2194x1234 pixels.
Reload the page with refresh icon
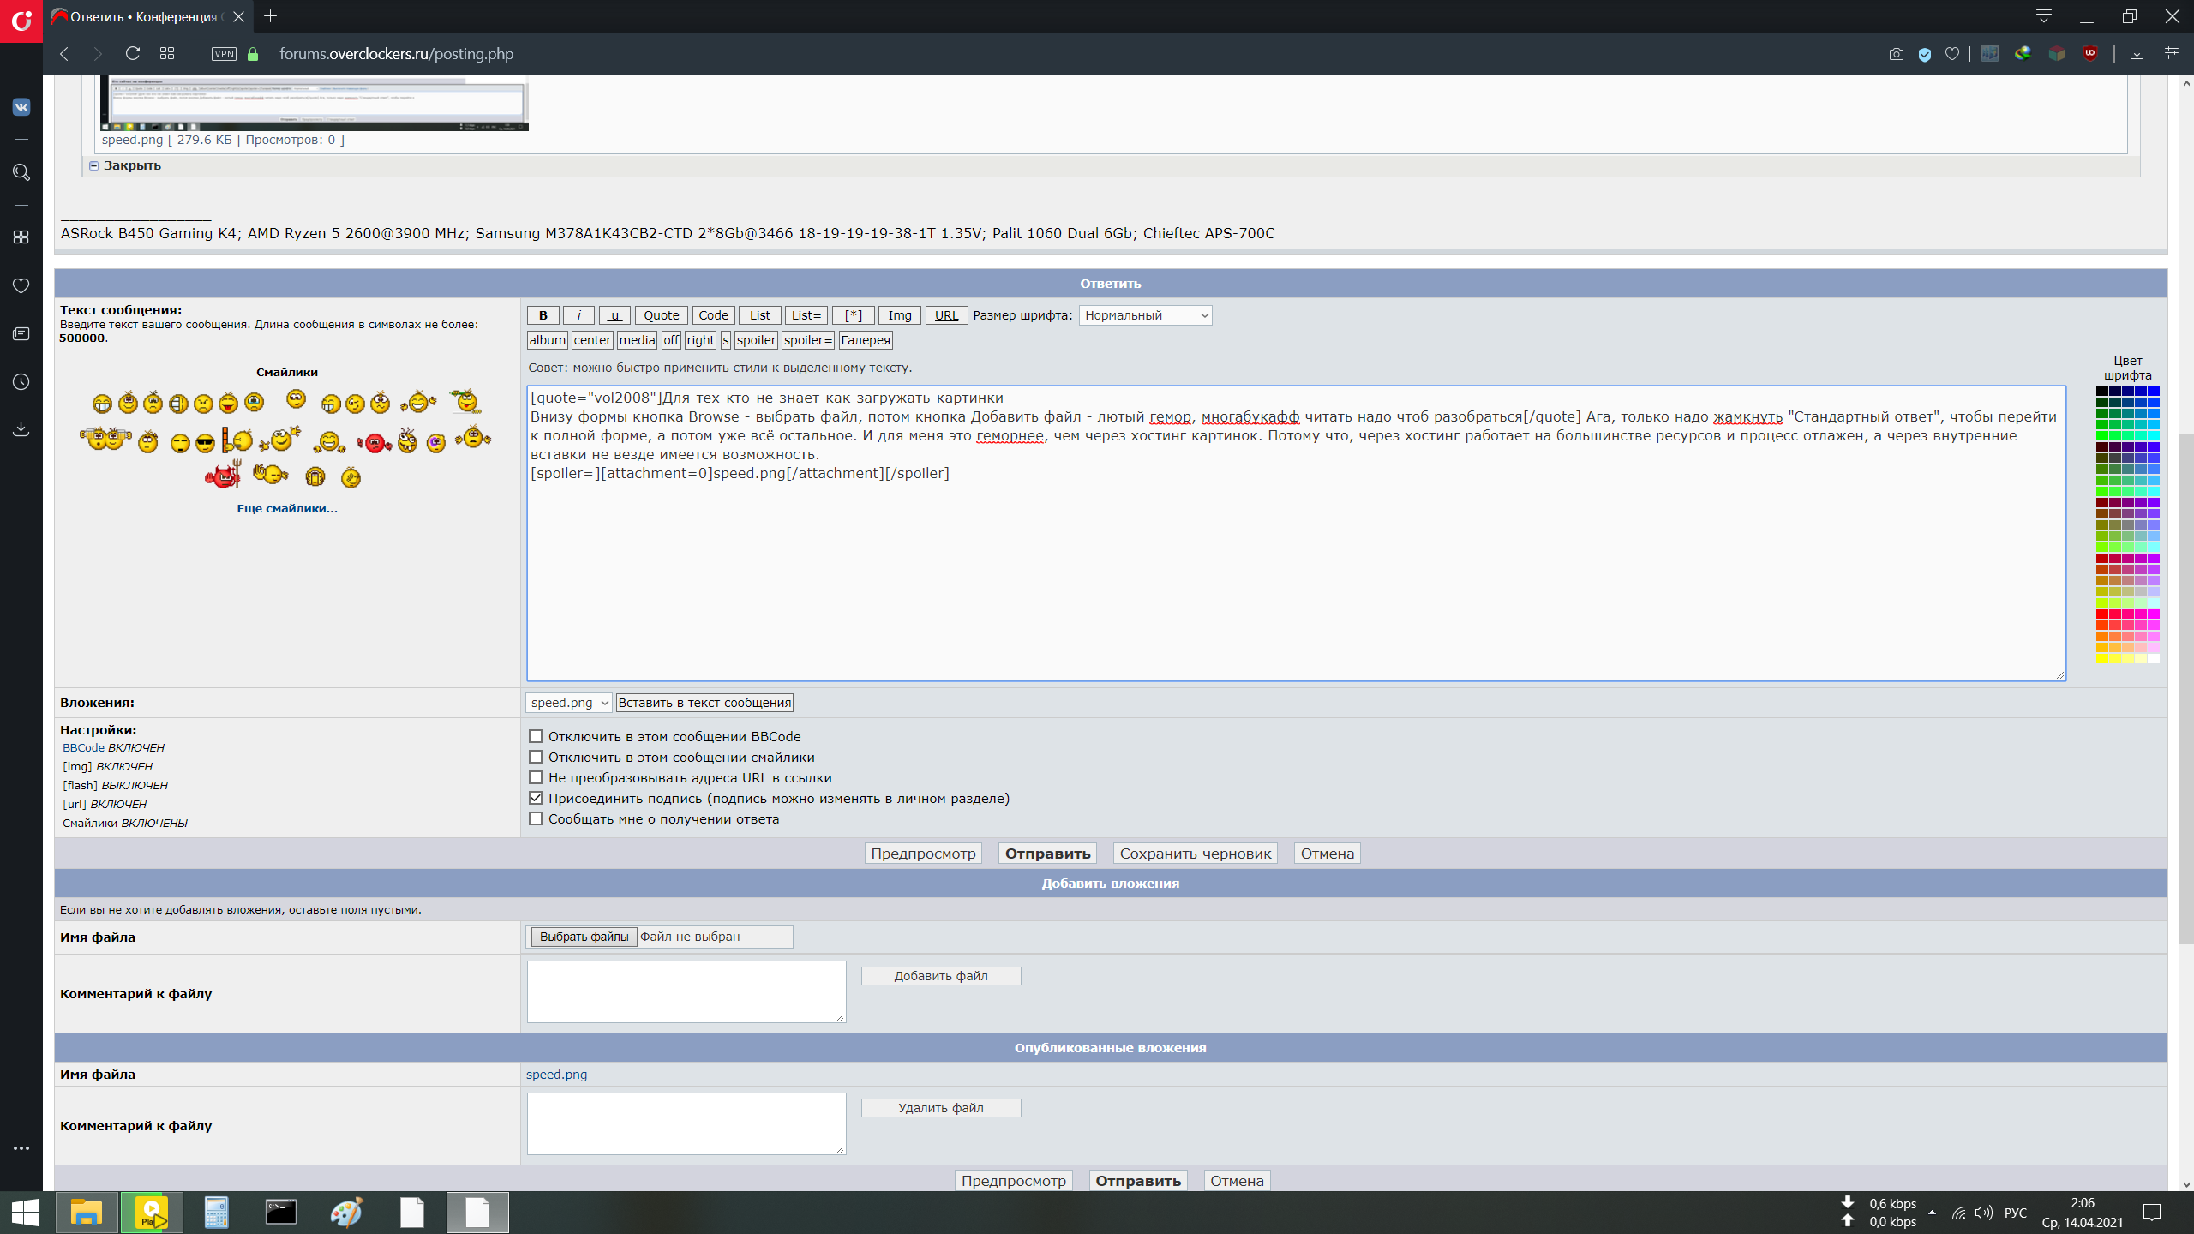point(132,53)
